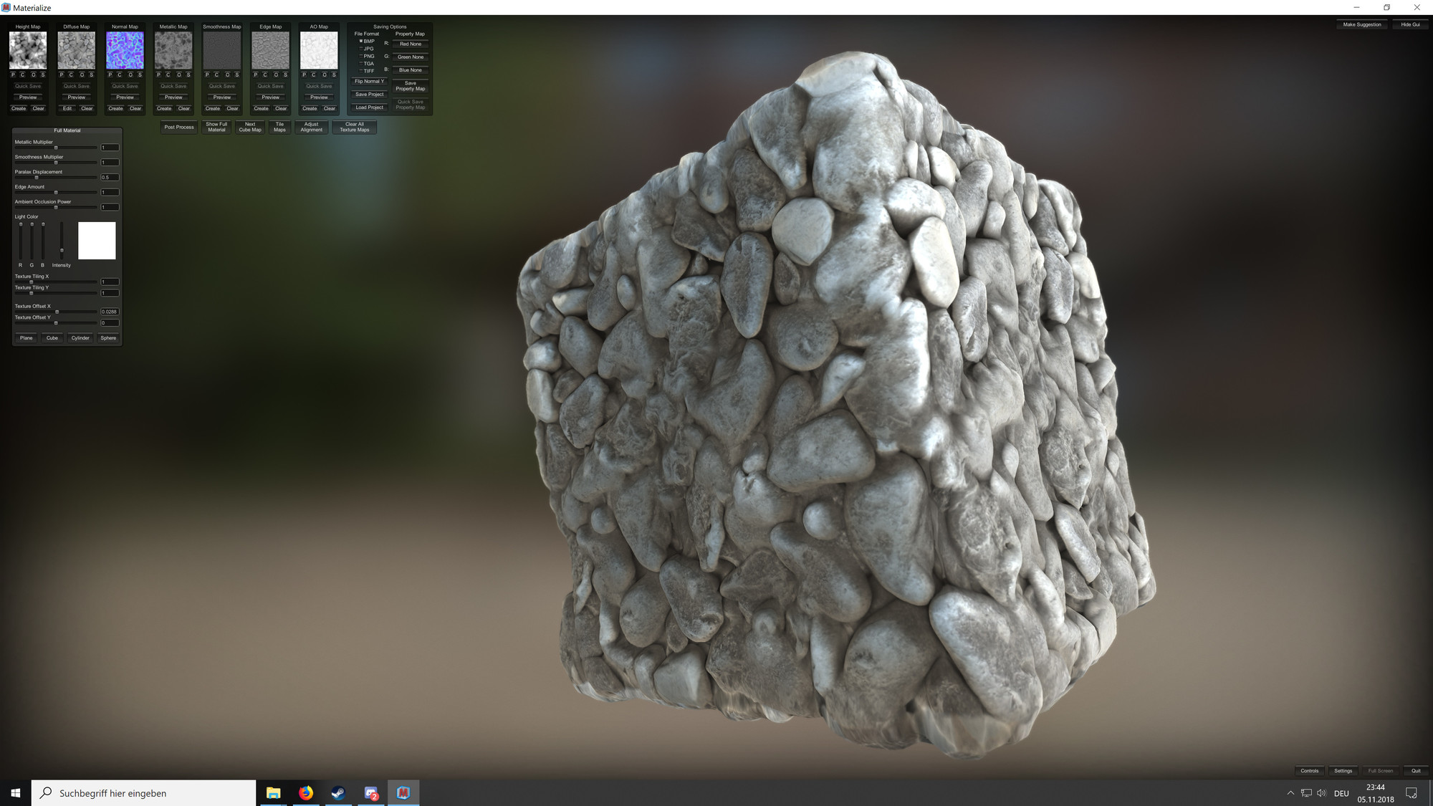Open the Green None channel selector
Screen dimensions: 1433x806
pyautogui.click(x=411, y=57)
